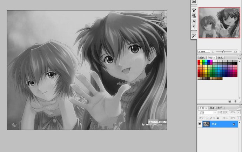The height and width of the screenshot is (152, 242).
Task: Open the Actions panel play icon
Action: pyautogui.click(x=194, y=1)
